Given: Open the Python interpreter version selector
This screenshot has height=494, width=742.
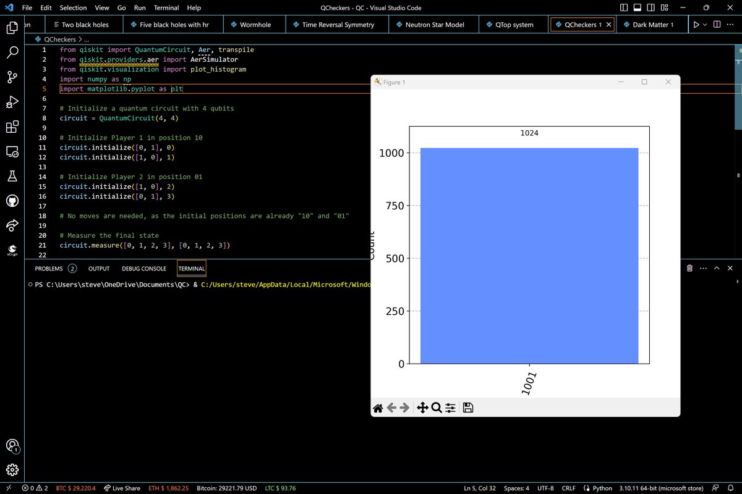Looking at the screenshot, I should [x=660, y=488].
